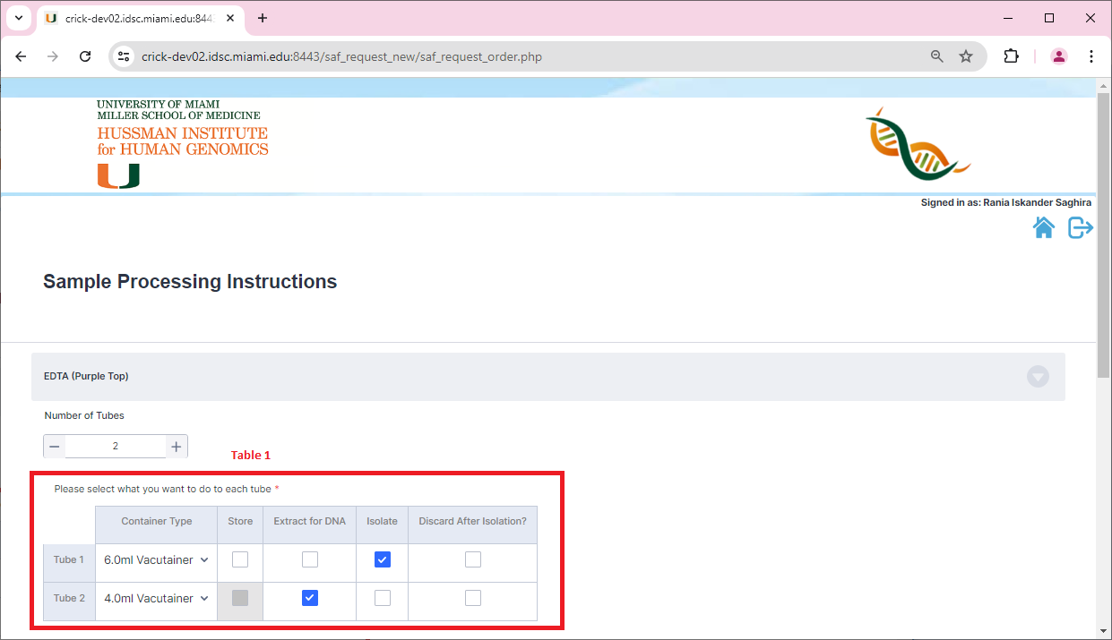Collapse the EDTA (Purple Top) section
The image size is (1112, 640).
click(1038, 377)
